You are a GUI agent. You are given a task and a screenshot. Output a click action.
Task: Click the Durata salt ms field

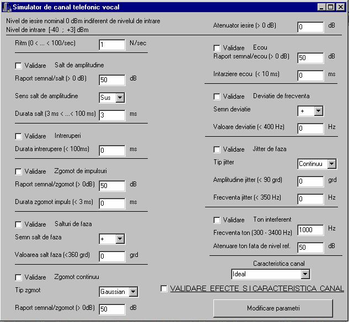tap(112, 115)
